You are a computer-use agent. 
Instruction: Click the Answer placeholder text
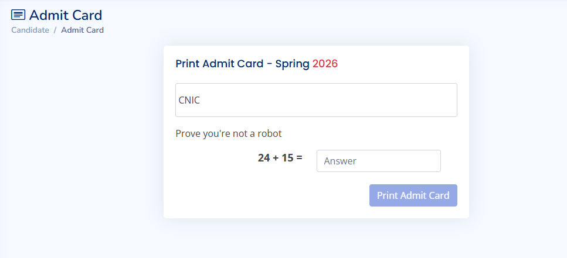coord(340,161)
